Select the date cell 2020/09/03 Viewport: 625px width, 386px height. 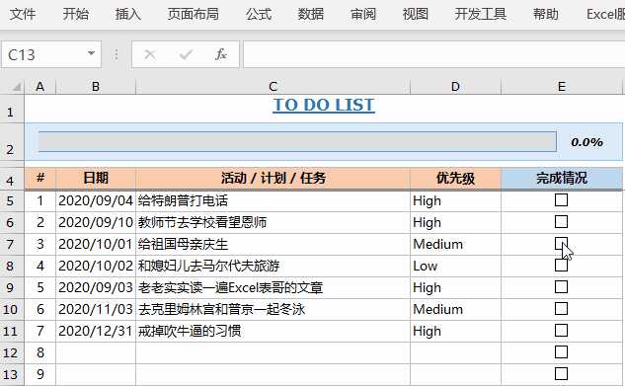click(96, 287)
